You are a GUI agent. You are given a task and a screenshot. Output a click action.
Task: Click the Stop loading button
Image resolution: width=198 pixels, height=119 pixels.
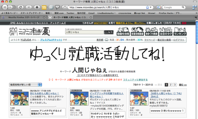click(29, 7)
